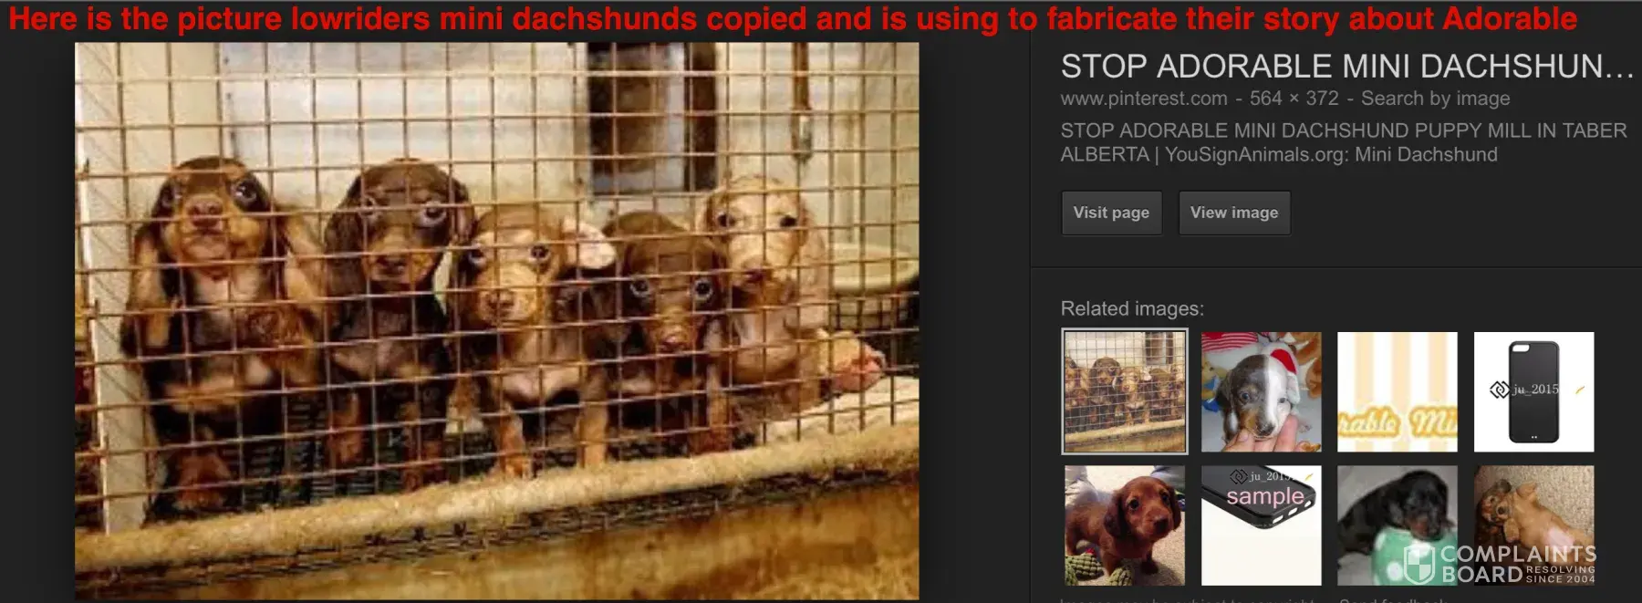Screen dimensions: 1642x603
Task: Click the Complaints Board watermark text
Action: 1518,564
